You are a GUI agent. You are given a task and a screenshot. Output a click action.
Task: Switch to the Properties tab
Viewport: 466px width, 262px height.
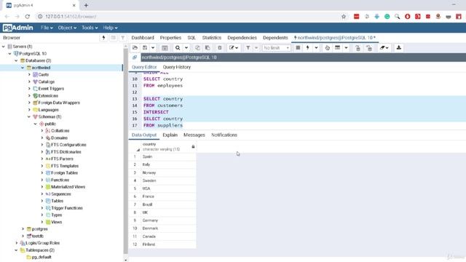(x=170, y=38)
